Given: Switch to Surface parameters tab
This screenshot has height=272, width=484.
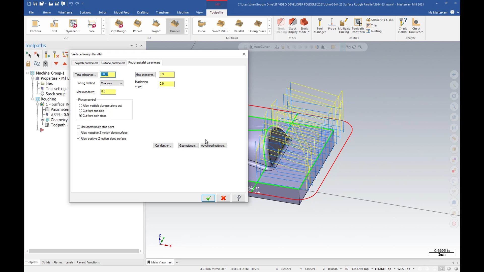Looking at the screenshot, I should pyautogui.click(x=113, y=63).
